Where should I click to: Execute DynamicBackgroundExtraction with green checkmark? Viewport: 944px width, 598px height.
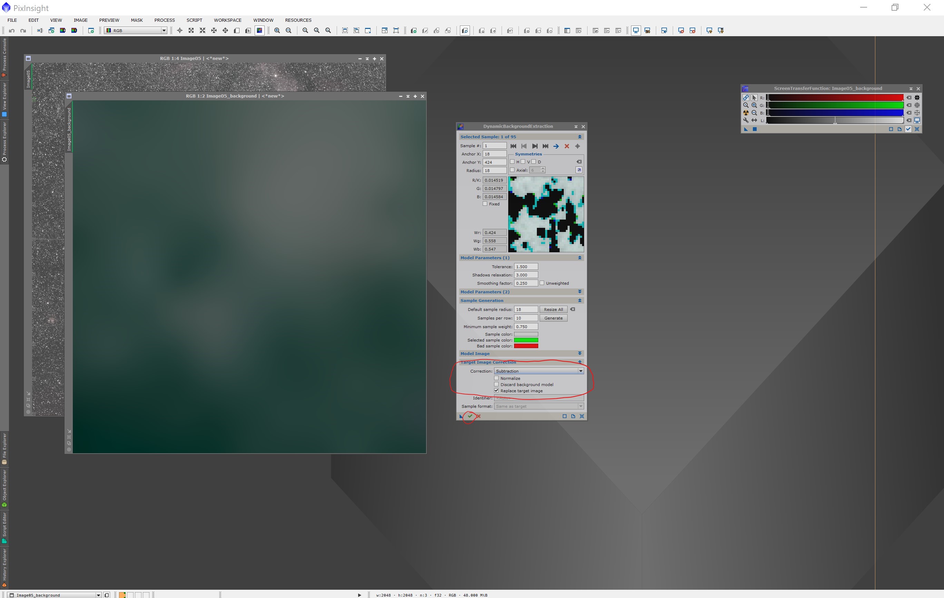click(x=470, y=416)
